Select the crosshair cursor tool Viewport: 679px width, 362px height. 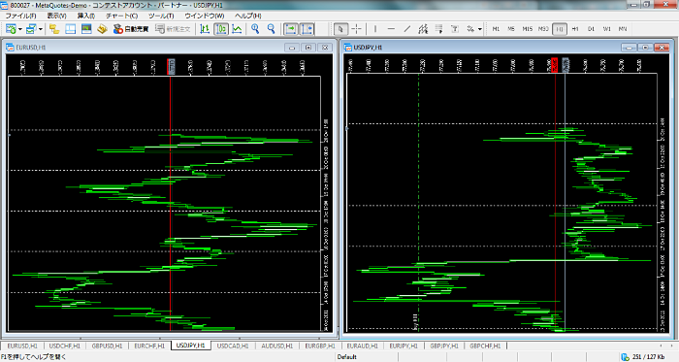(x=356, y=29)
